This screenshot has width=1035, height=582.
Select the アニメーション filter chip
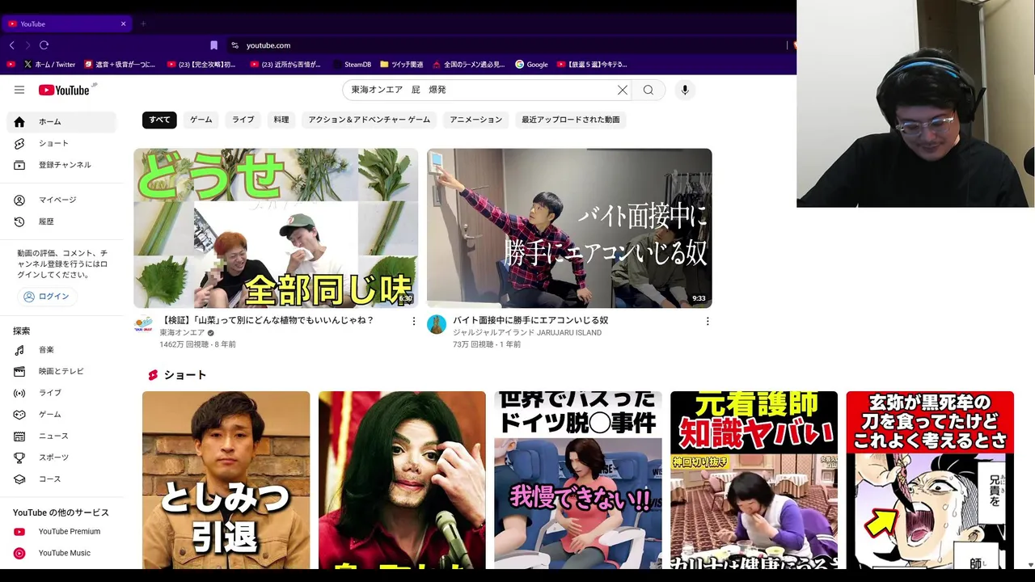(476, 120)
